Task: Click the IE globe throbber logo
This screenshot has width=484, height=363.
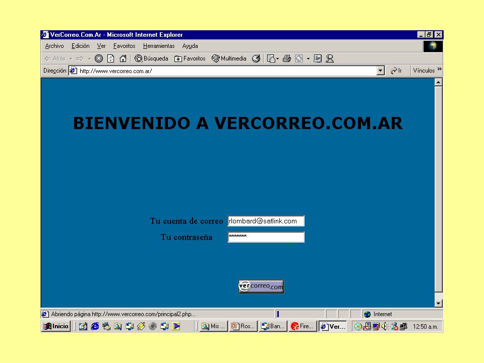Action: click(x=433, y=46)
